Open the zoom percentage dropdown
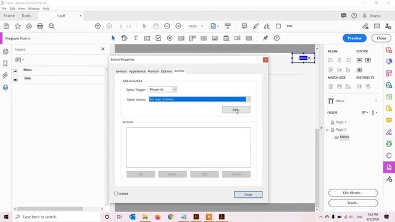Image resolution: width=395 pixels, height=222 pixels. (202, 26)
